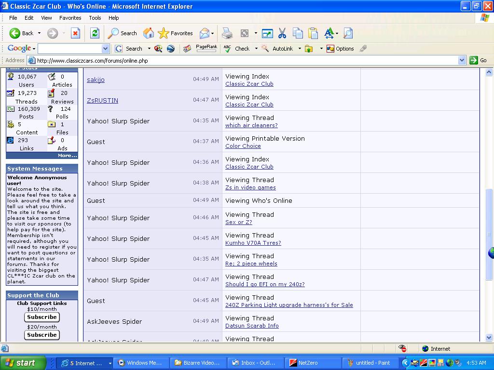The image size is (494, 370).
Task: Open the Edit menu
Action: click(29, 18)
